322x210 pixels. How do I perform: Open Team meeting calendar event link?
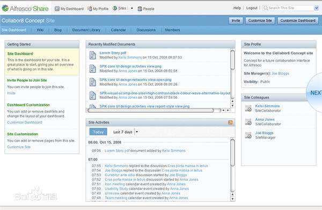116,198
